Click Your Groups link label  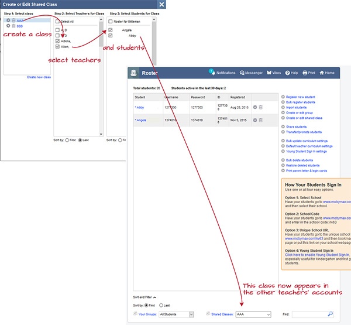coord(147,314)
